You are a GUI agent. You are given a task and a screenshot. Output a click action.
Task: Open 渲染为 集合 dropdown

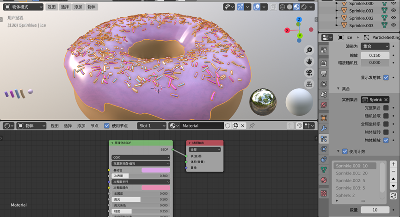375,46
